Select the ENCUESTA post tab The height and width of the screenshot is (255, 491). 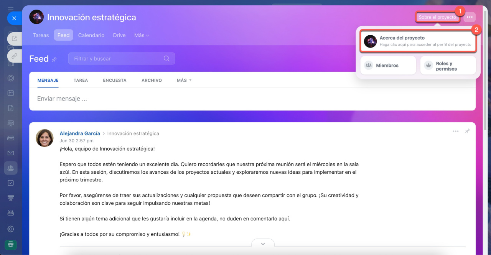pyautogui.click(x=115, y=81)
